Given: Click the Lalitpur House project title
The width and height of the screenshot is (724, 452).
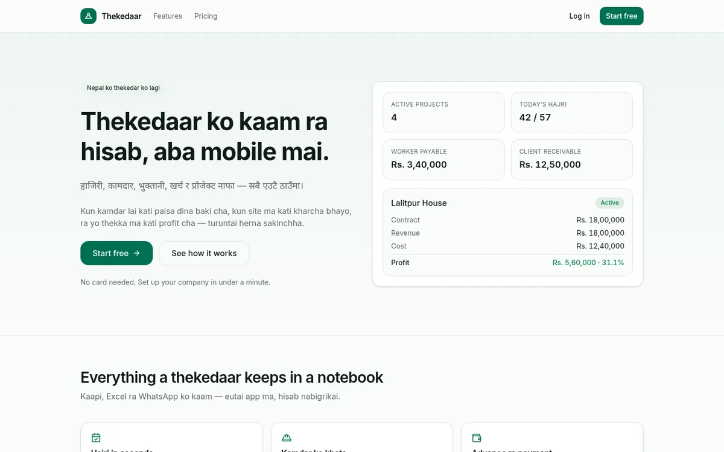Looking at the screenshot, I should [x=419, y=203].
